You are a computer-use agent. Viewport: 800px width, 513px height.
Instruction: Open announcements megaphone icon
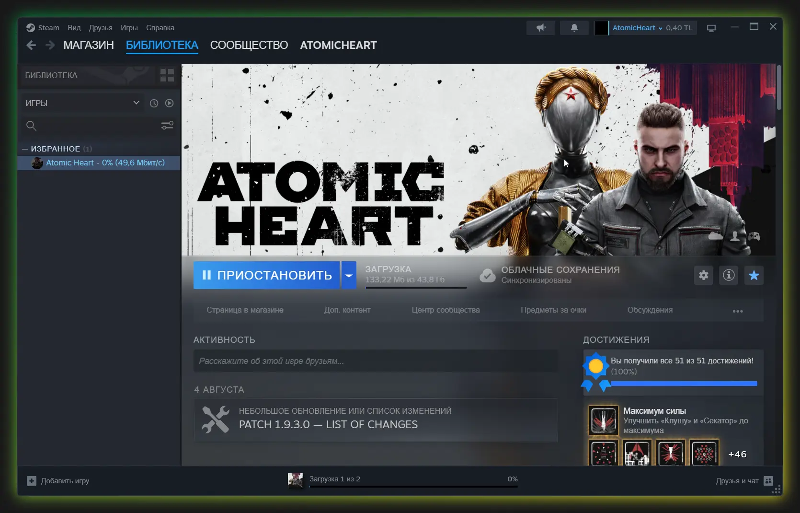[541, 28]
